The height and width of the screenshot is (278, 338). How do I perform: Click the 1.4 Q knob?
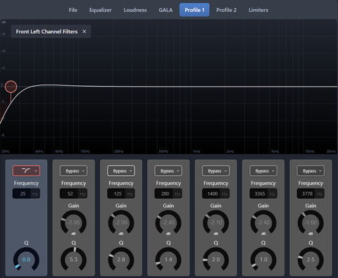[168, 260]
